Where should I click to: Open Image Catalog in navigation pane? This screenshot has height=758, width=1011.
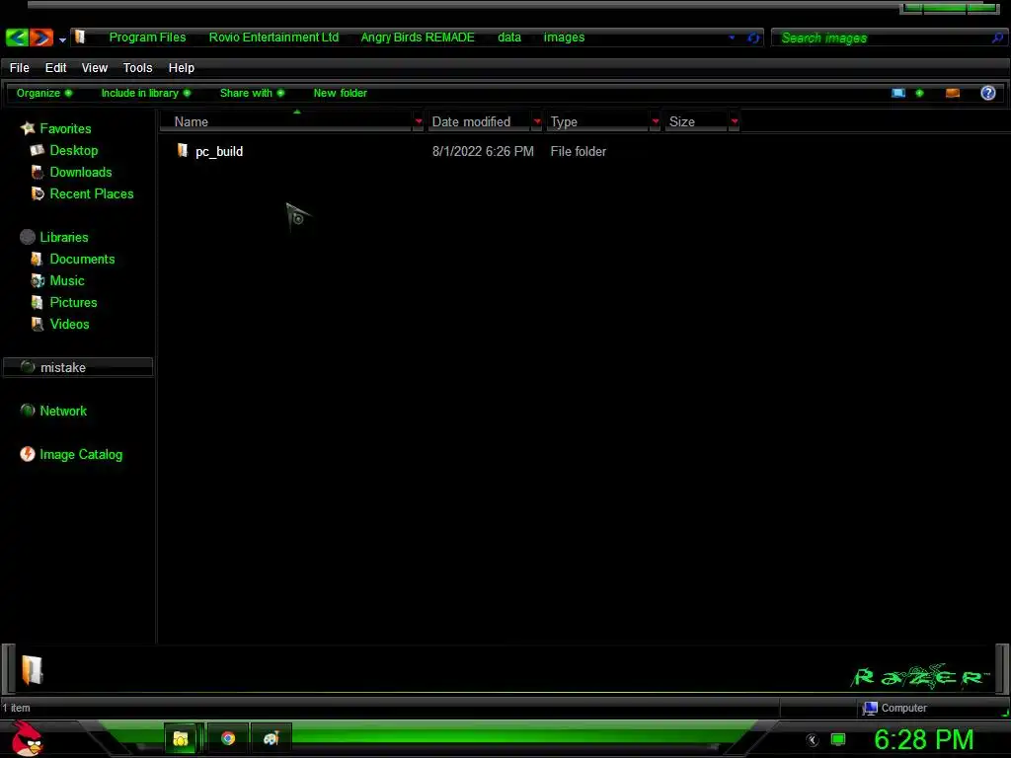point(81,454)
